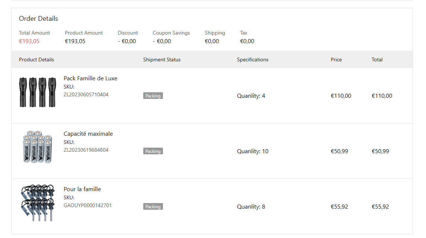The image size is (426, 238).
Task: Select SKU GAOUYP0000142701 text
Action: pyautogui.click(x=88, y=206)
